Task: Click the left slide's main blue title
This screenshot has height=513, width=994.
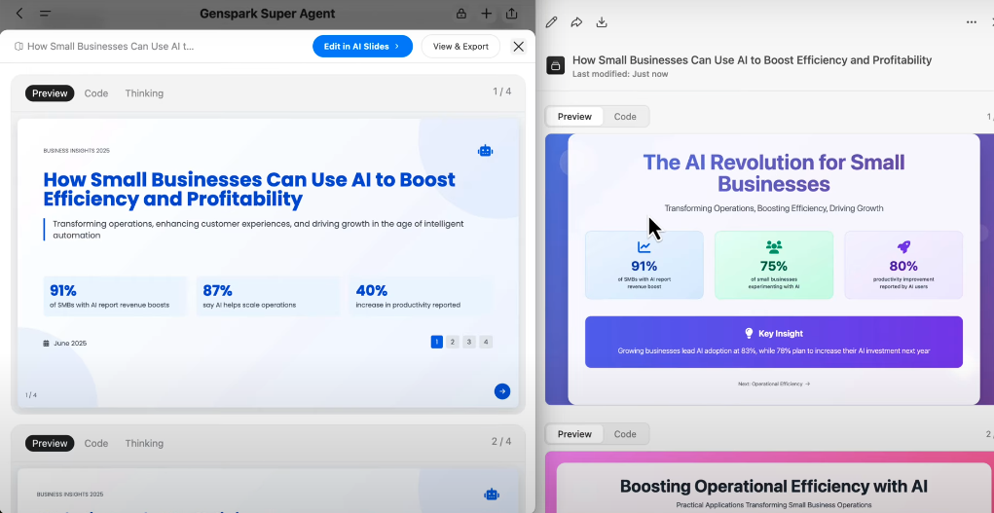Action: [x=249, y=189]
